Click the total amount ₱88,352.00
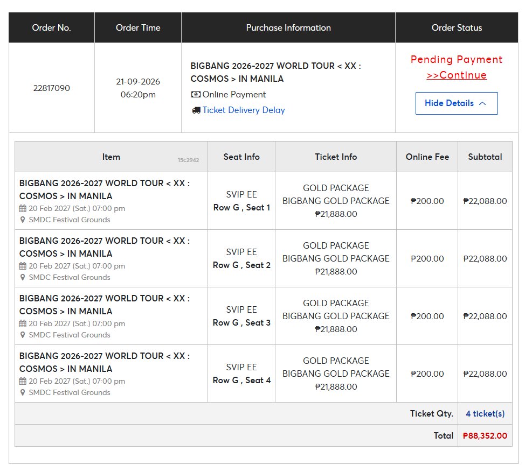 485,436
